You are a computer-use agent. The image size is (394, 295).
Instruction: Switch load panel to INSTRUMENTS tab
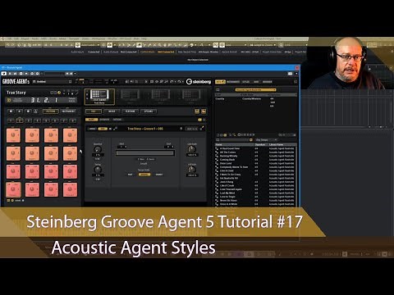233,82
